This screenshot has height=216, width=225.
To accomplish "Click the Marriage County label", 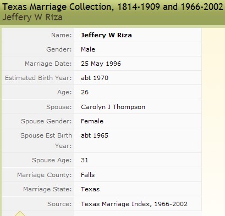I will coord(45,175).
